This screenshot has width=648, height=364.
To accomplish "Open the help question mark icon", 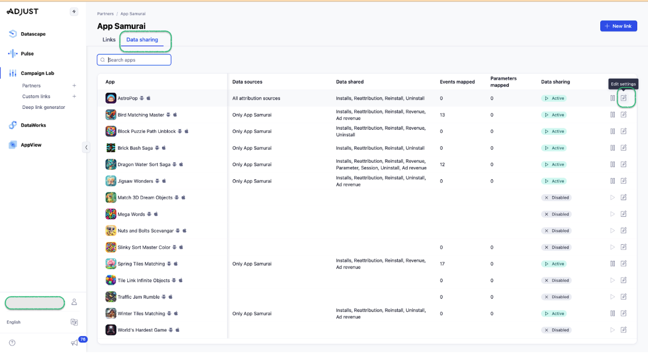I will pyautogui.click(x=12, y=343).
